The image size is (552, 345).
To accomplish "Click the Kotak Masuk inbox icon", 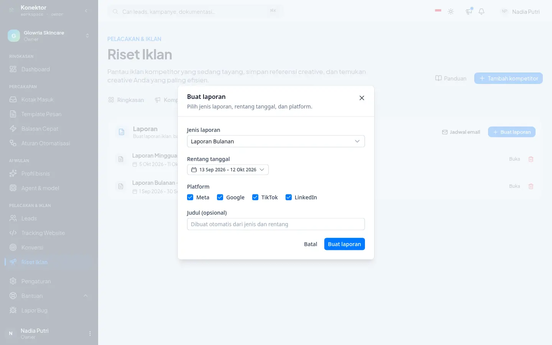I will click(13, 100).
